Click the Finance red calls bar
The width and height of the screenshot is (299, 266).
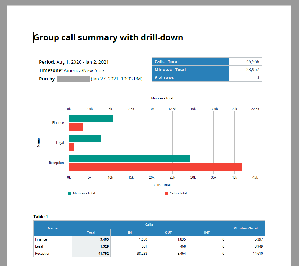point(76,127)
